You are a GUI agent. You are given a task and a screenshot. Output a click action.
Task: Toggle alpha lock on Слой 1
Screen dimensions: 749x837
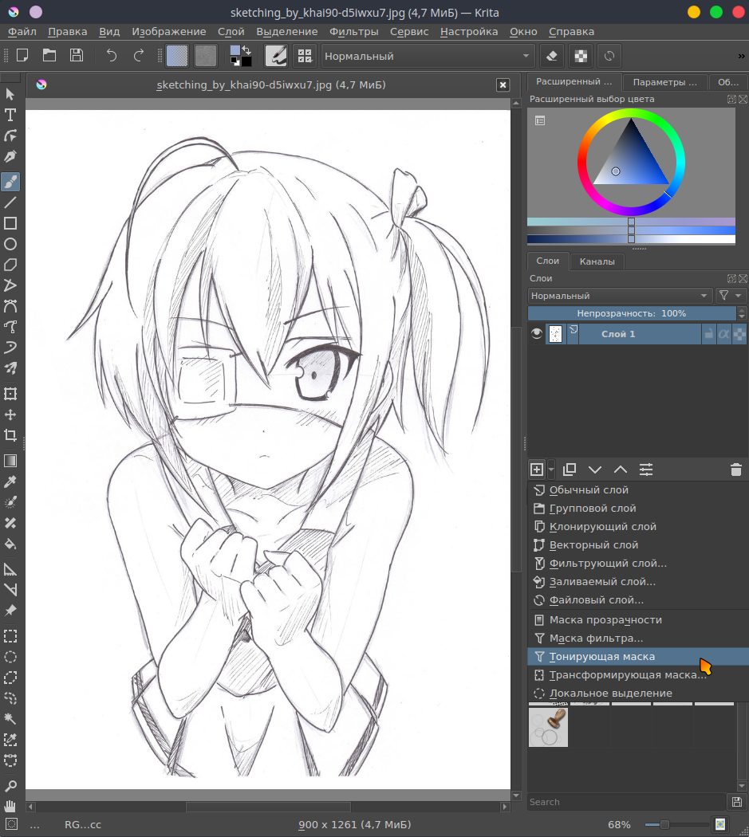click(x=739, y=334)
